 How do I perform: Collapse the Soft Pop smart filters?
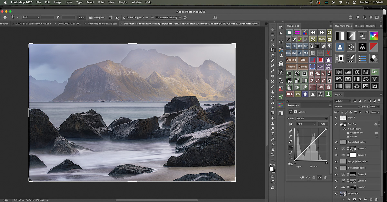point(379,124)
